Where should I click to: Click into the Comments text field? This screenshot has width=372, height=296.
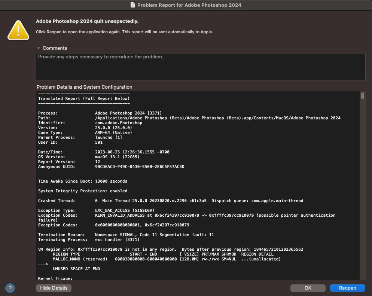tap(201, 67)
